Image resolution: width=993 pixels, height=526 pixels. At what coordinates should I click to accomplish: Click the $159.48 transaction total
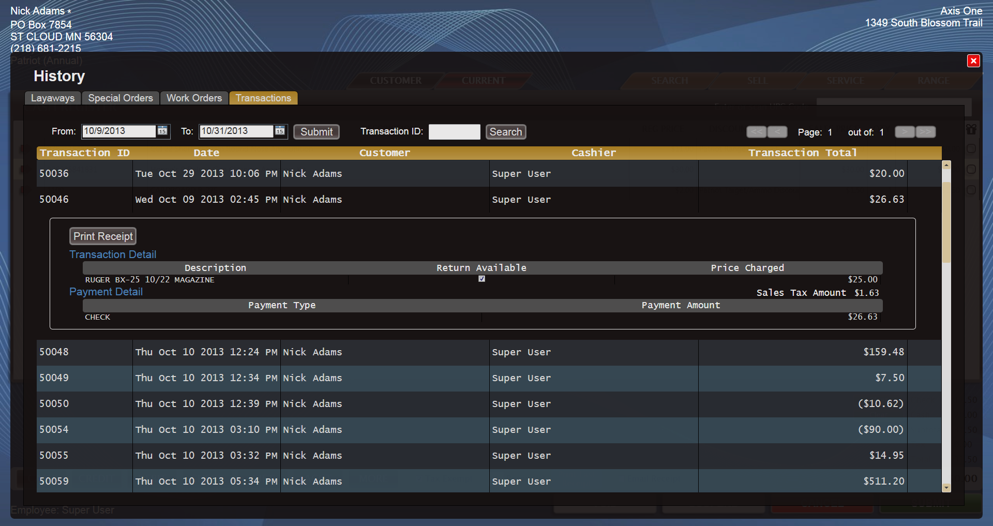(x=884, y=352)
